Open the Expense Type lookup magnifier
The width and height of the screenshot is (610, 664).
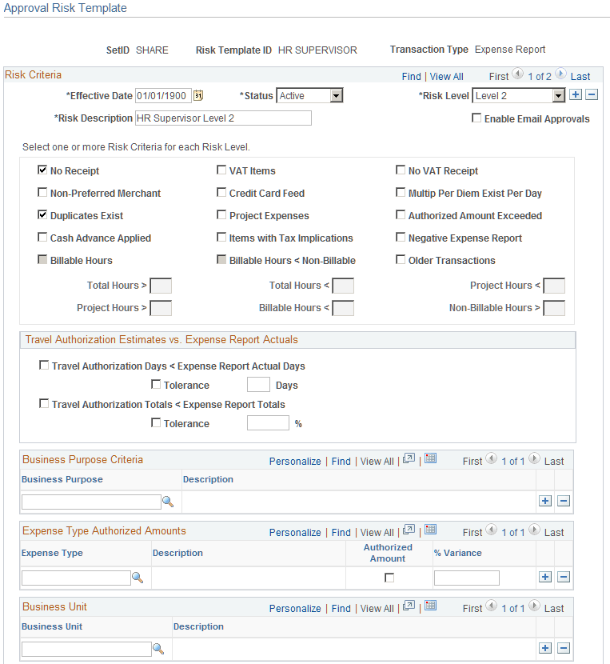tap(138, 577)
